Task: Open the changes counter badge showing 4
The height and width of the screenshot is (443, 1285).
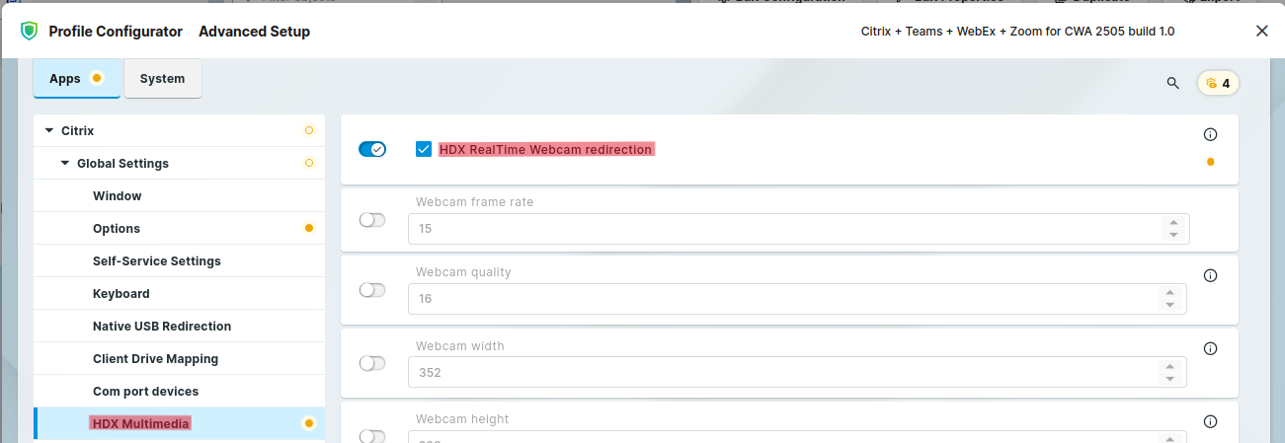Action: [1218, 83]
